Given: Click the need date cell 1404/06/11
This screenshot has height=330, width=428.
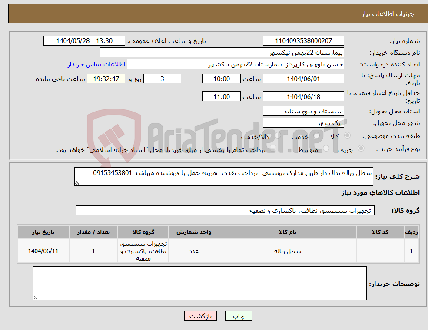Looking at the screenshot, I should [43, 251].
